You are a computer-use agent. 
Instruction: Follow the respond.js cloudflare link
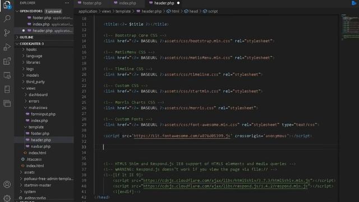coord(225,186)
